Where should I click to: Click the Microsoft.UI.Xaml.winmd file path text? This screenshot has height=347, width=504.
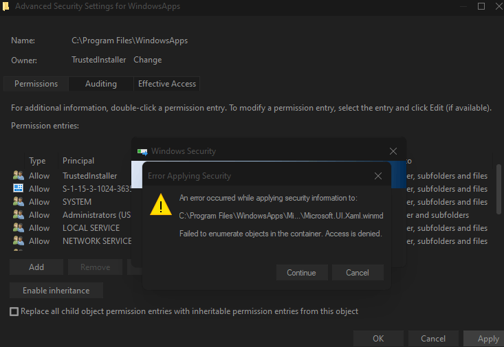(281, 216)
